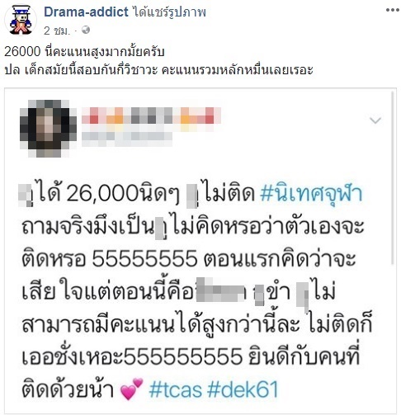Click the blurred tweet author avatar
Image resolution: width=401 pixels, height=415 pixels.
(x=49, y=129)
